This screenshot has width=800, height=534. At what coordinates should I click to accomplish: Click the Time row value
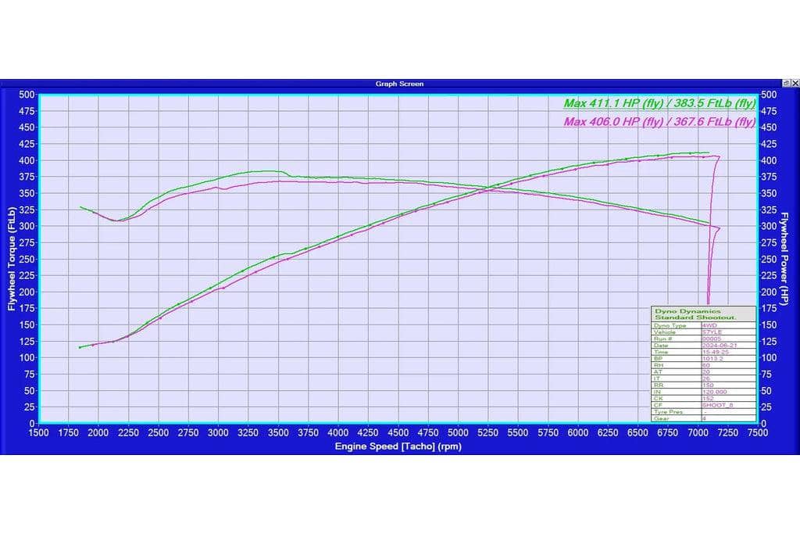coord(716,352)
